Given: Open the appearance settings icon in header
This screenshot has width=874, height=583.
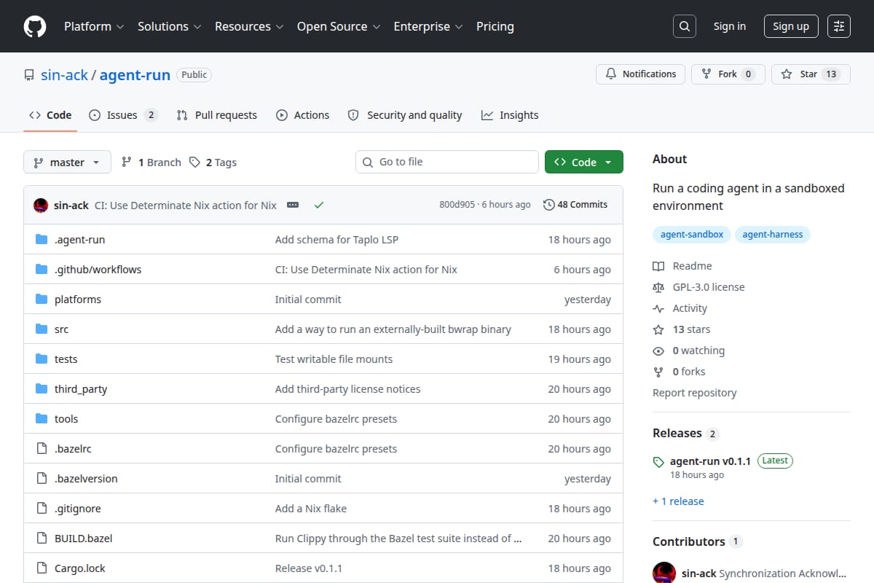Looking at the screenshot, I should [x=839, y=26].
